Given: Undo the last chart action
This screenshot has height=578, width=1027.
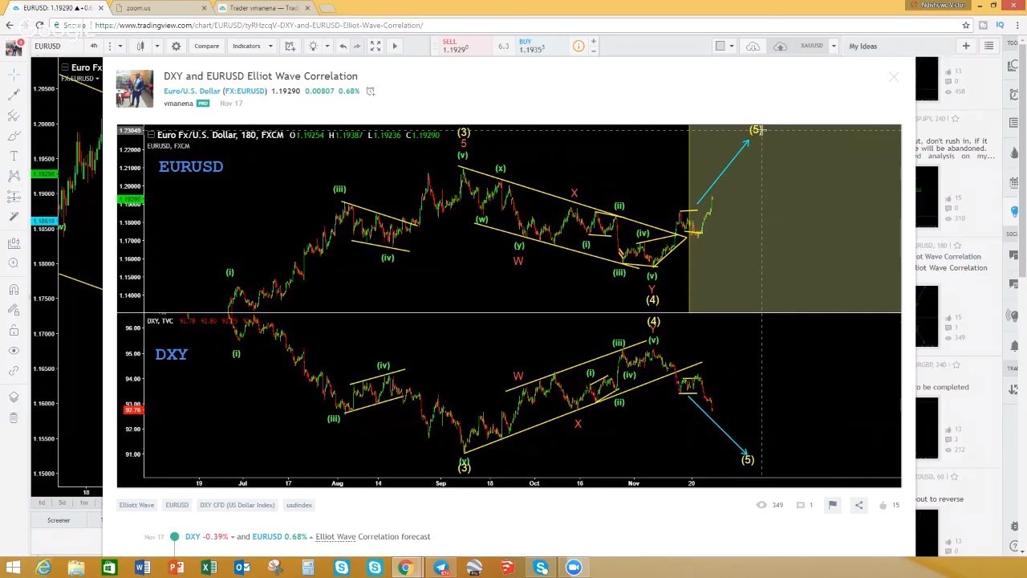Looking at the screenshot, I should [x=343, y=46].
